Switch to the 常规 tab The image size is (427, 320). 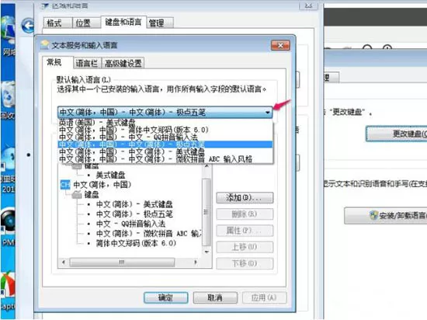coord(57,62)
